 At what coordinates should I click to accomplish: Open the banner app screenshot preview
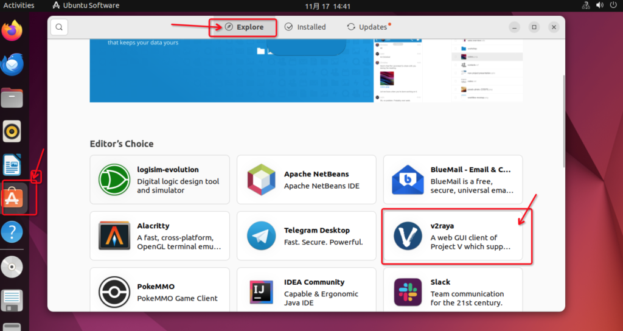click(x=448, y=71)
